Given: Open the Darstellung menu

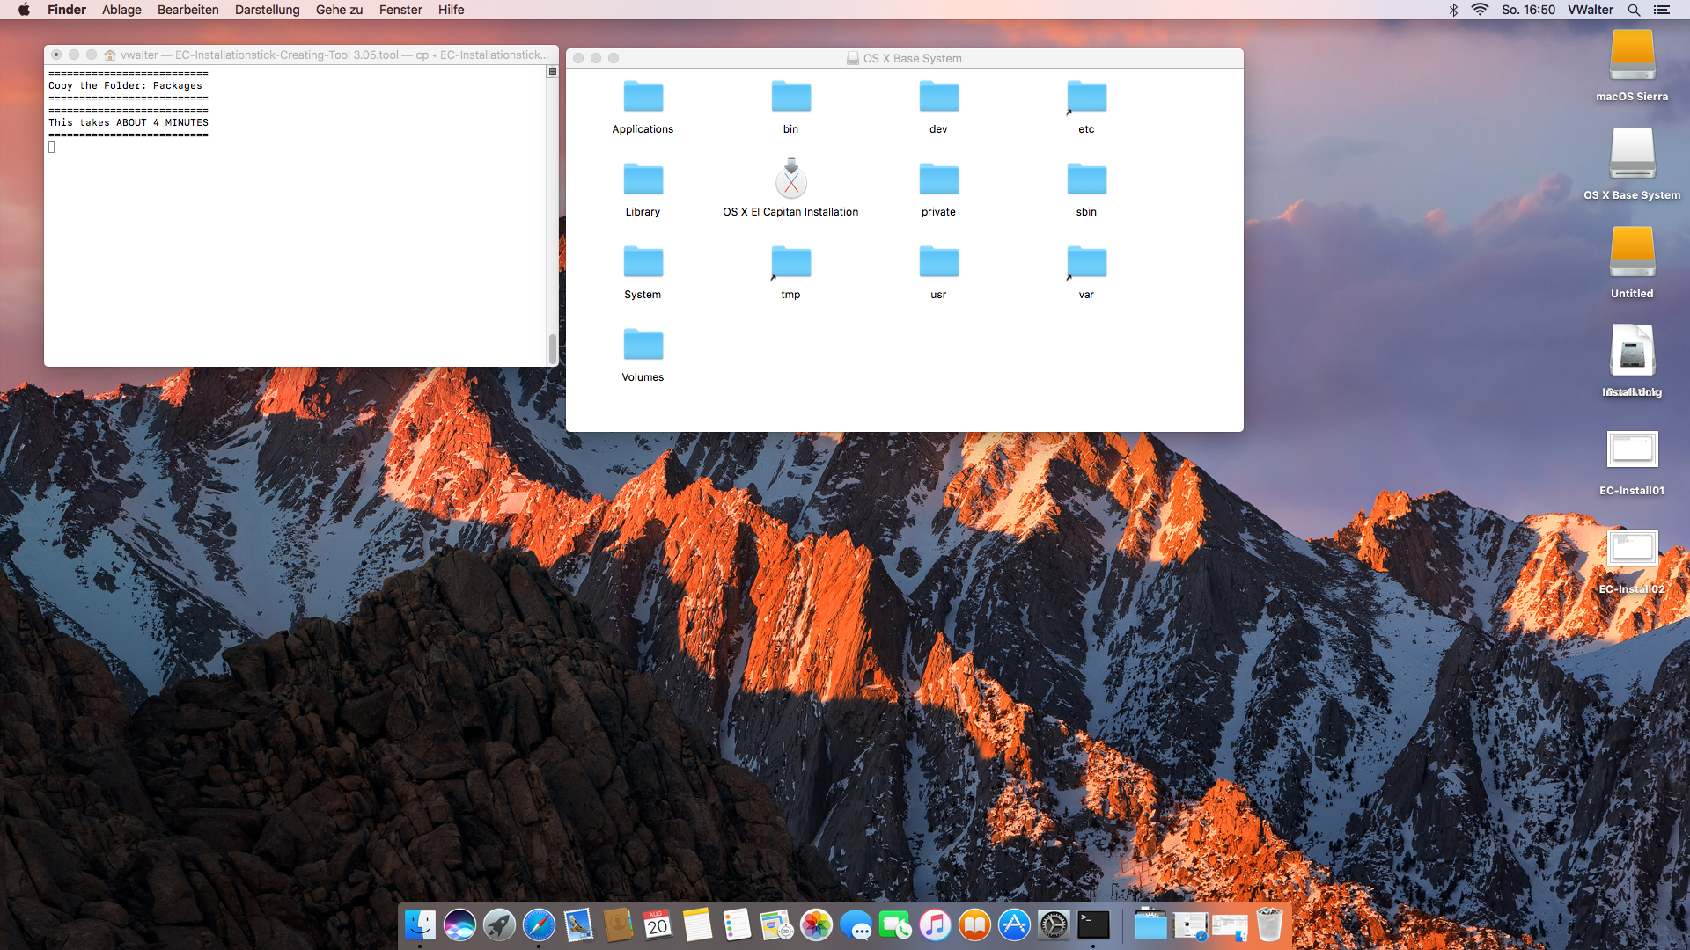Looking at the screenshot, I should 267,10.
